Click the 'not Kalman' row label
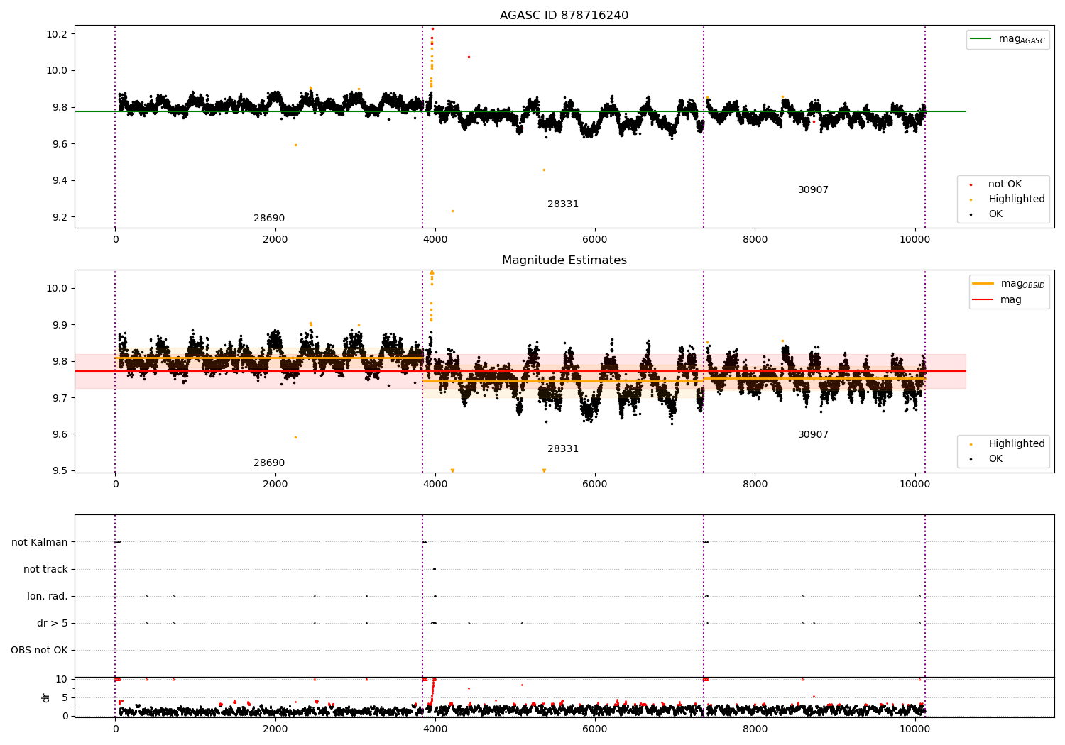 [40, 542]
